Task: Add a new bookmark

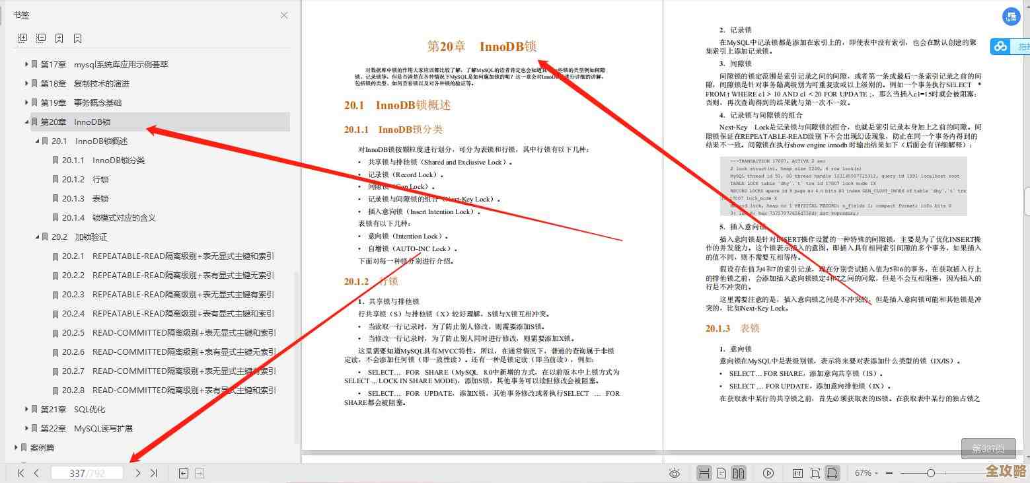Action: coord(59,38)
